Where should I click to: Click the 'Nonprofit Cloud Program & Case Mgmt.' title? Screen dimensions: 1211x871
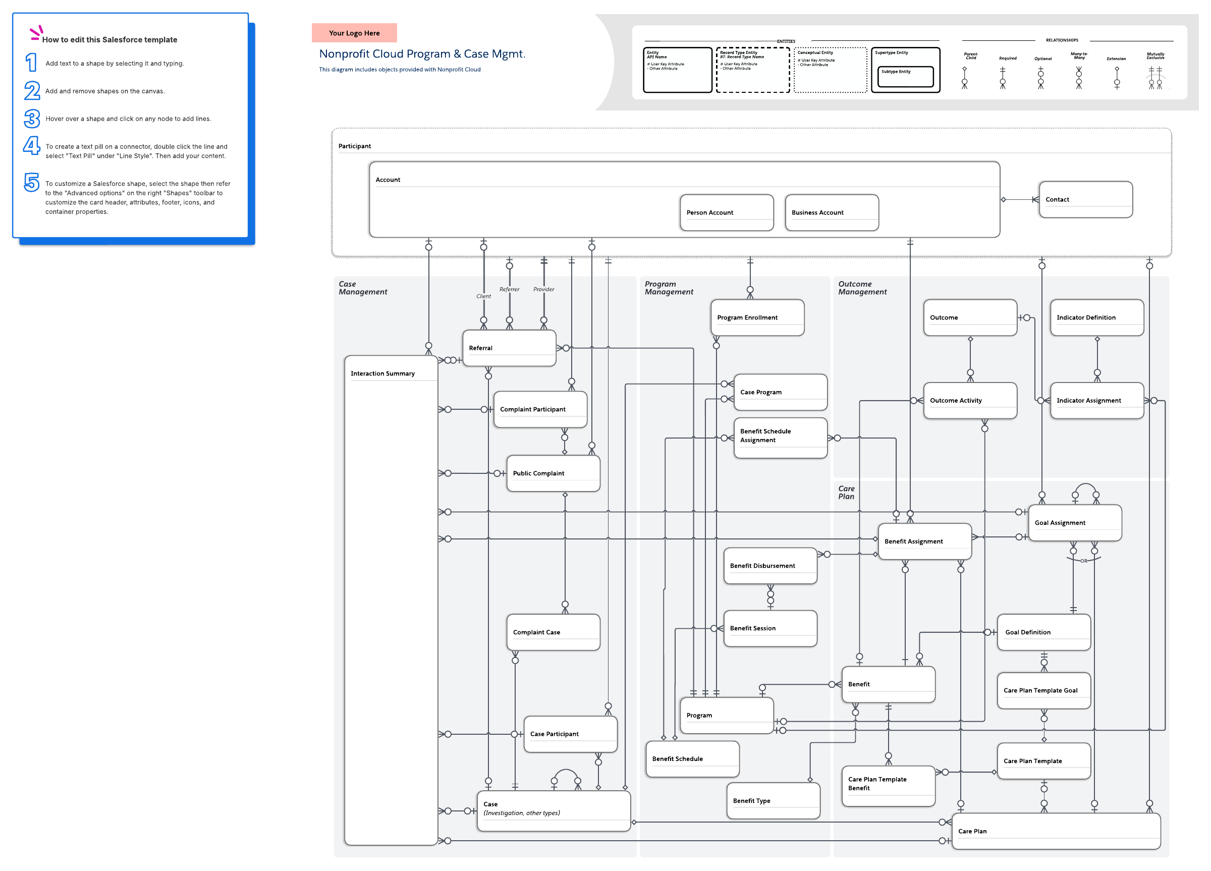click(422, 54)
